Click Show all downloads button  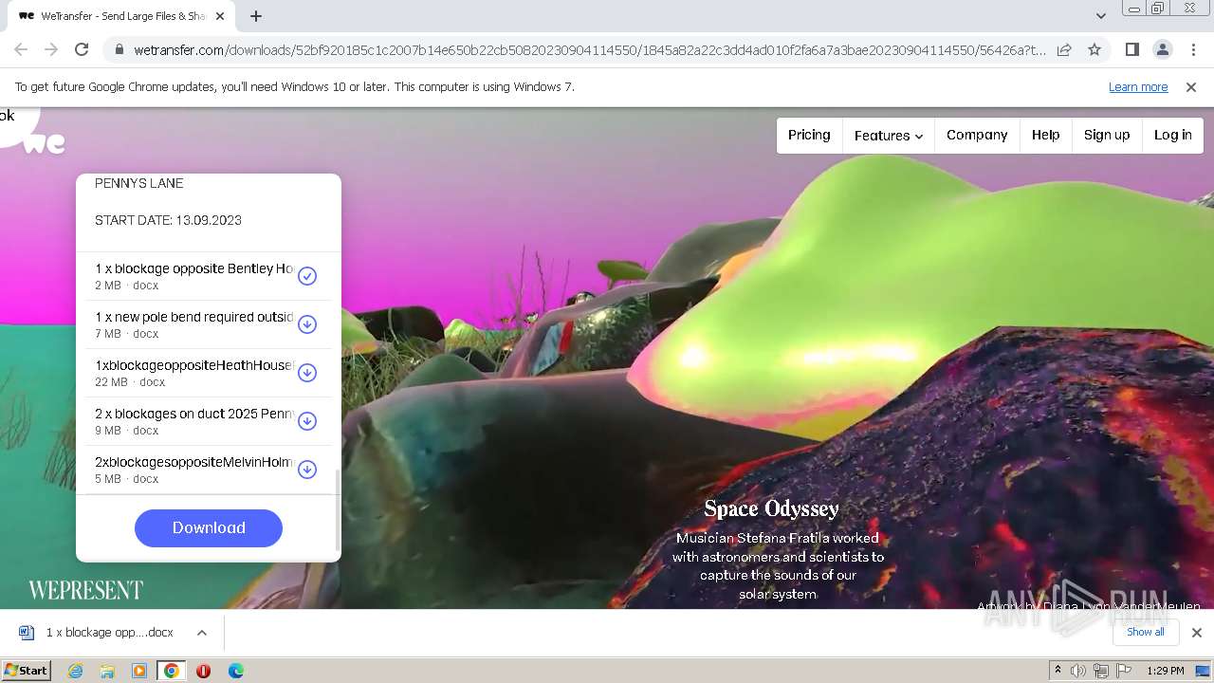[x=1146, y=632]
